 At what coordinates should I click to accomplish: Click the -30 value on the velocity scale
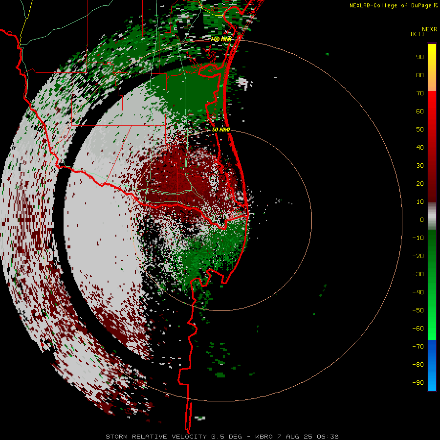point(418,274)
